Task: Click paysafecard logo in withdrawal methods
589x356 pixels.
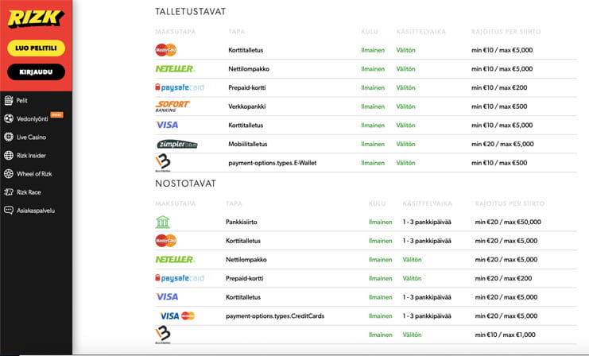Action: click(x=180, y=278)
